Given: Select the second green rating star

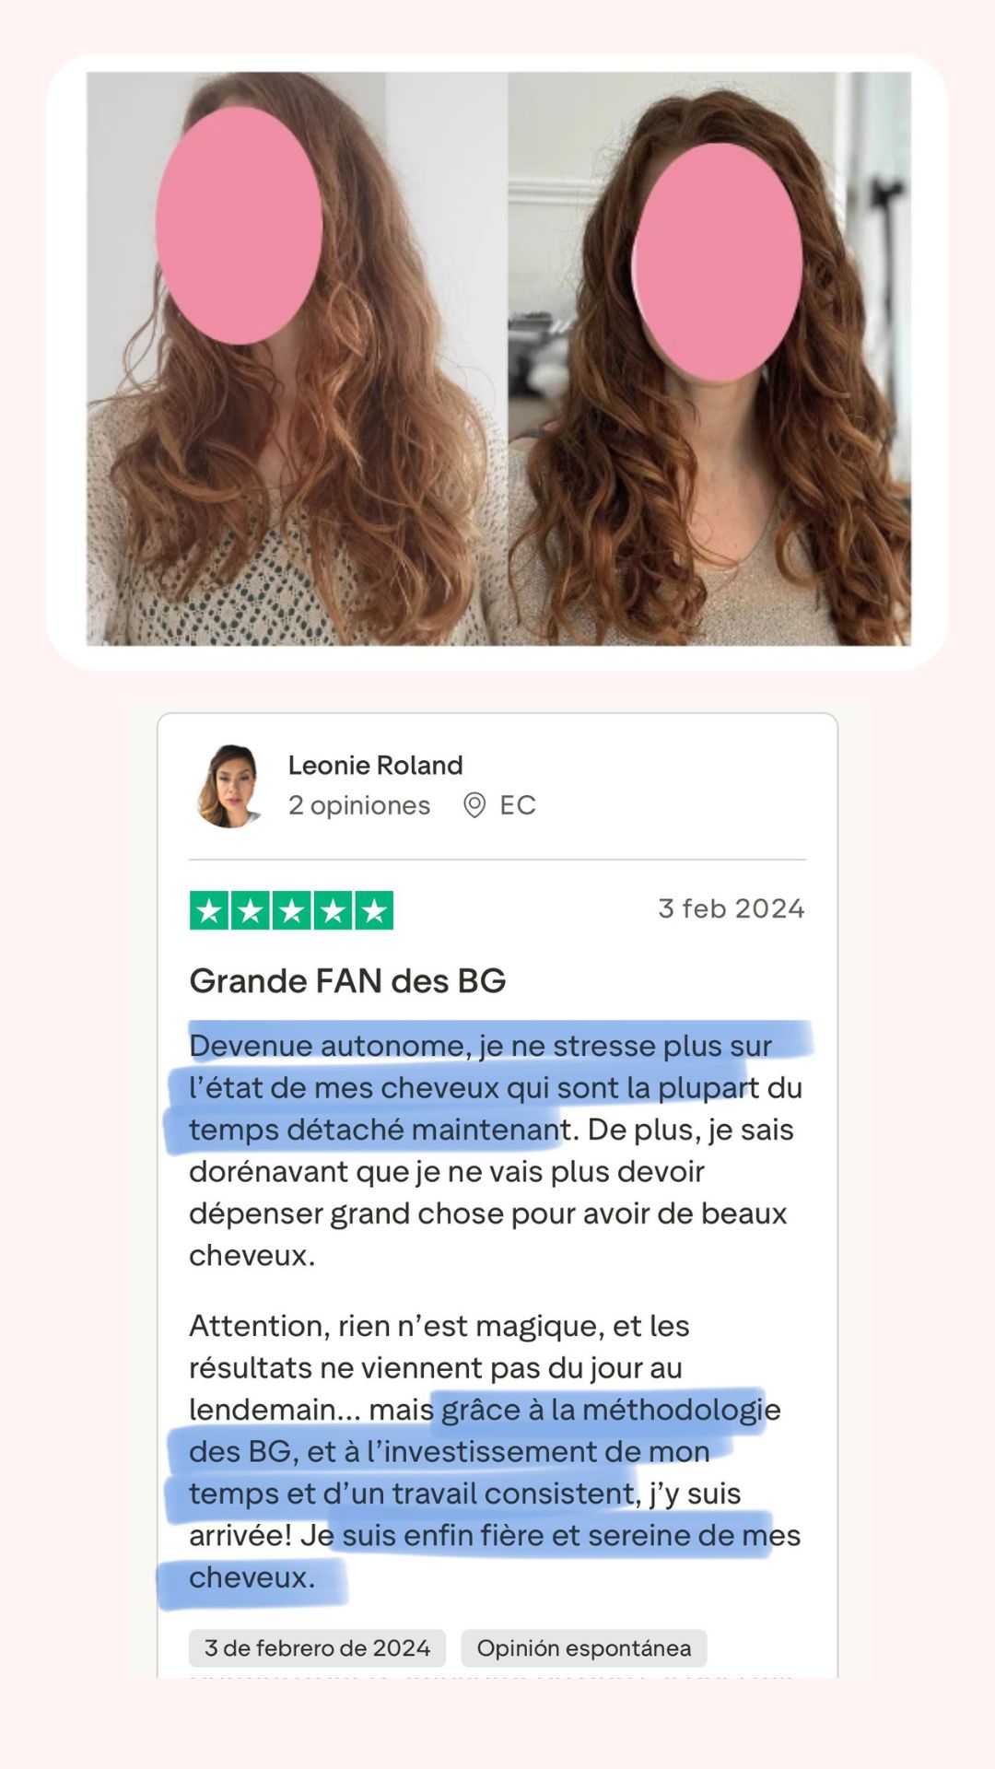Looking at the screenshot, I should (x=251, y=910).
